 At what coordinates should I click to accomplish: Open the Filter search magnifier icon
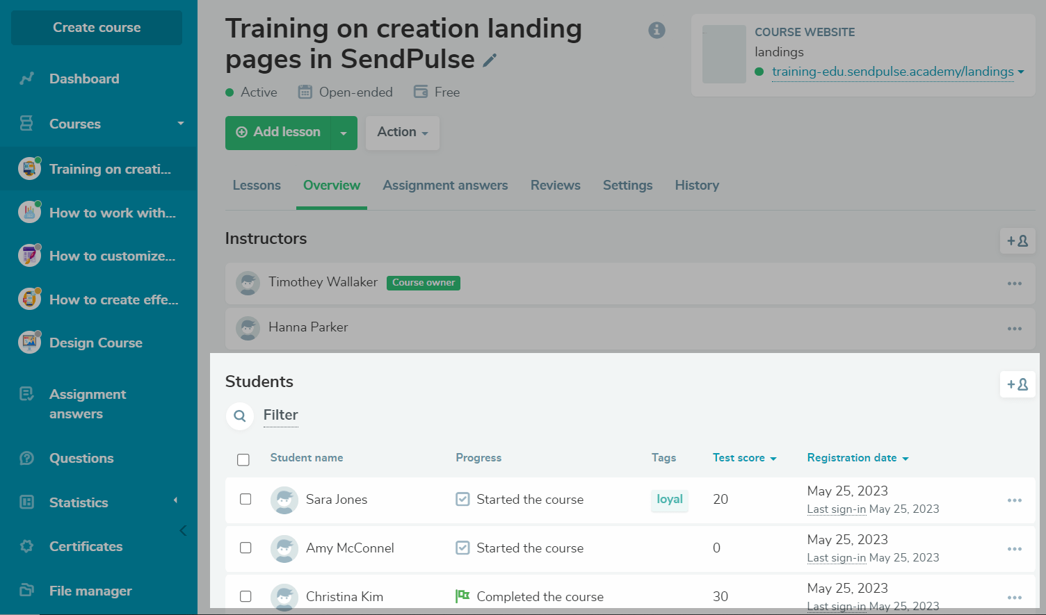coord(240,416)
